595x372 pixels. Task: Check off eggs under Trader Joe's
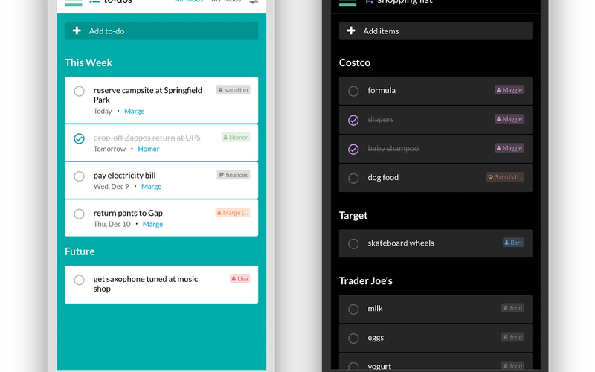353,339
